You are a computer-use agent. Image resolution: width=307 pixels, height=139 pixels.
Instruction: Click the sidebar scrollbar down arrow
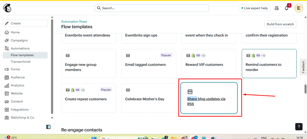pos(52,118)
